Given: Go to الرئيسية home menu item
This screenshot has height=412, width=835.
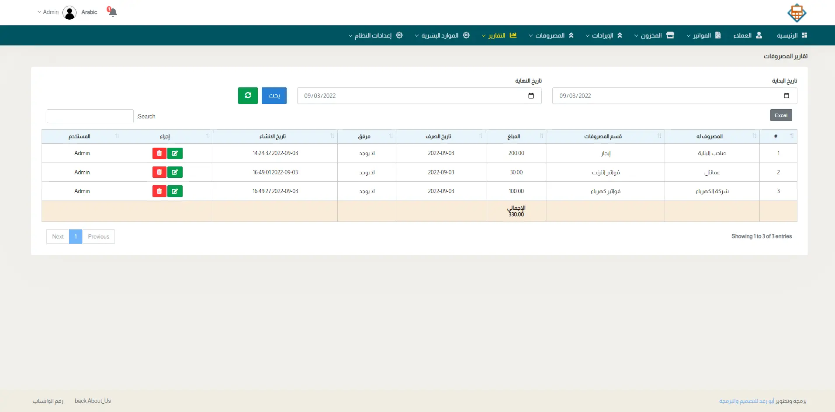Looking at the screenshot, I should tap(791, 35).
